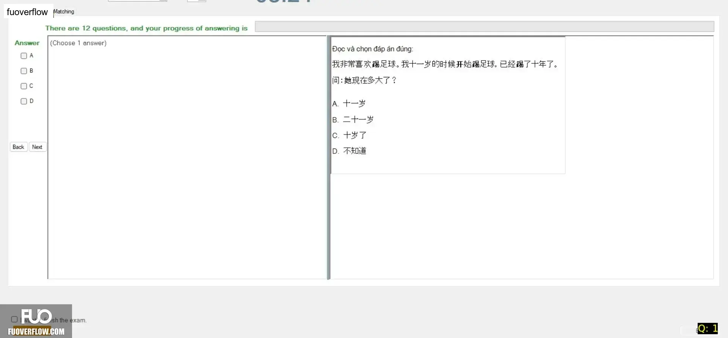Click inside the Choose 1 answer panel
Viewport: 728px width, 338px height.
pos(187,157)
